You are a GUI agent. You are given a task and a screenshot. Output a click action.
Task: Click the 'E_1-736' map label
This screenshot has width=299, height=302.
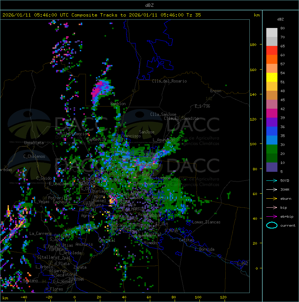coord(202,106)
